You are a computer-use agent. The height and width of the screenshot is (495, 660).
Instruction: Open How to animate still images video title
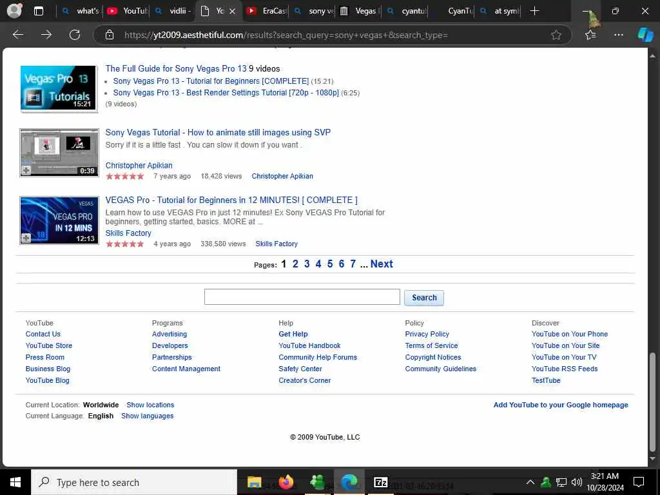[x=218, y=132]
